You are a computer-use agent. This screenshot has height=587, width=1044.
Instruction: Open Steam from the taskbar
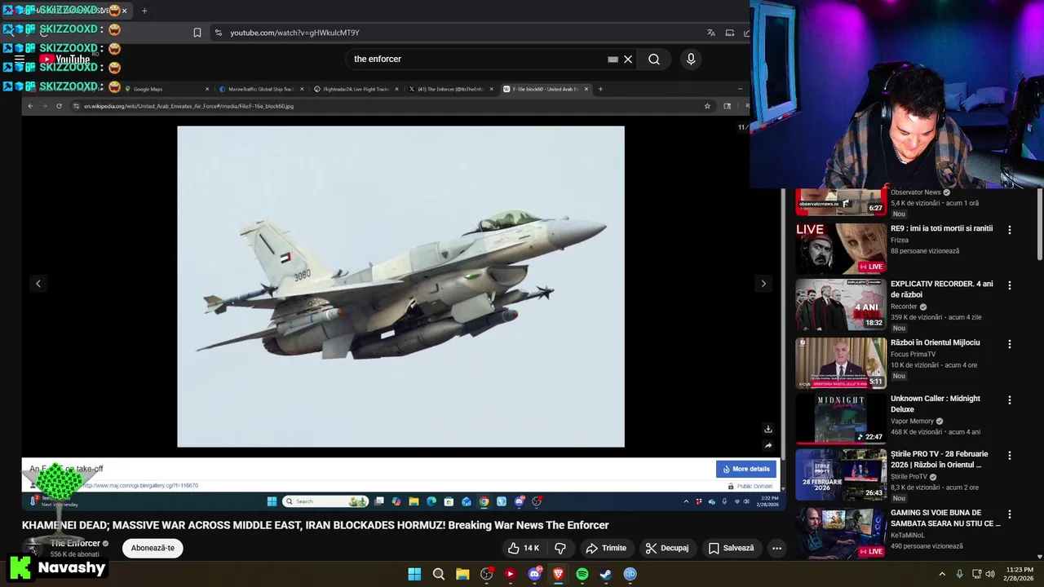605,574
